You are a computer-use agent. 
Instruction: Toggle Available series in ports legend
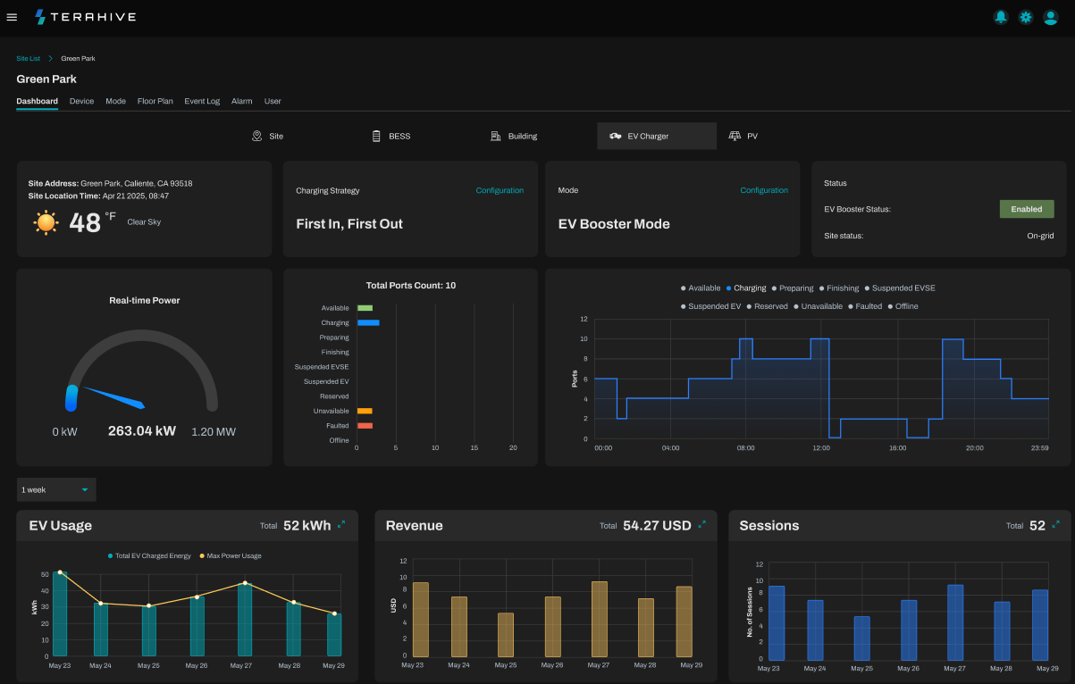click(701, 288)
